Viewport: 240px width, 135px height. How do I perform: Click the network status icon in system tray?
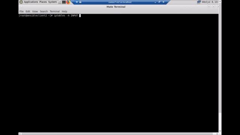pos(199,2)
